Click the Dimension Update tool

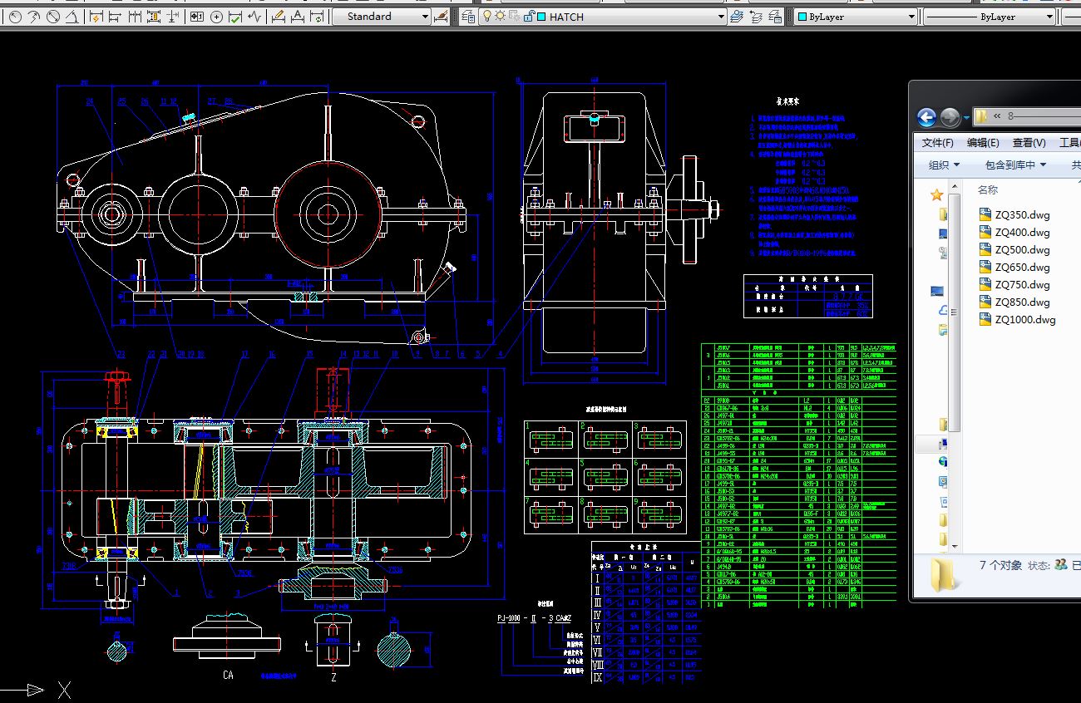(316, 17)
